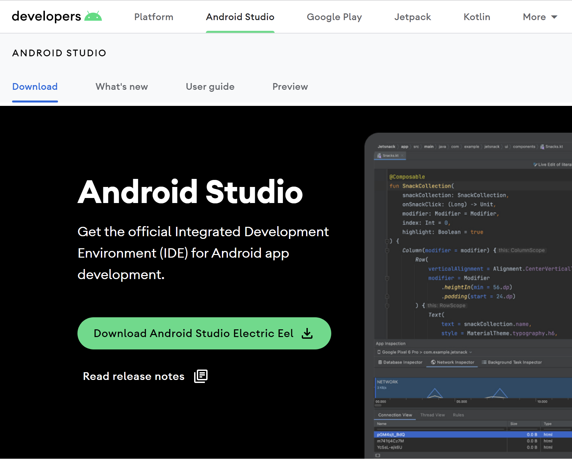The image size is (572, 459).
Task: Click Google Pixel 6 Pro device dropdown
Action: [x=424, y=352]
